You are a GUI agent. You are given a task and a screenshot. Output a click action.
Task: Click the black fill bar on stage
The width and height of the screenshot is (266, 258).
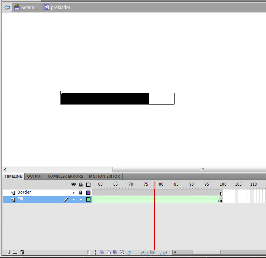click(104, 99)
